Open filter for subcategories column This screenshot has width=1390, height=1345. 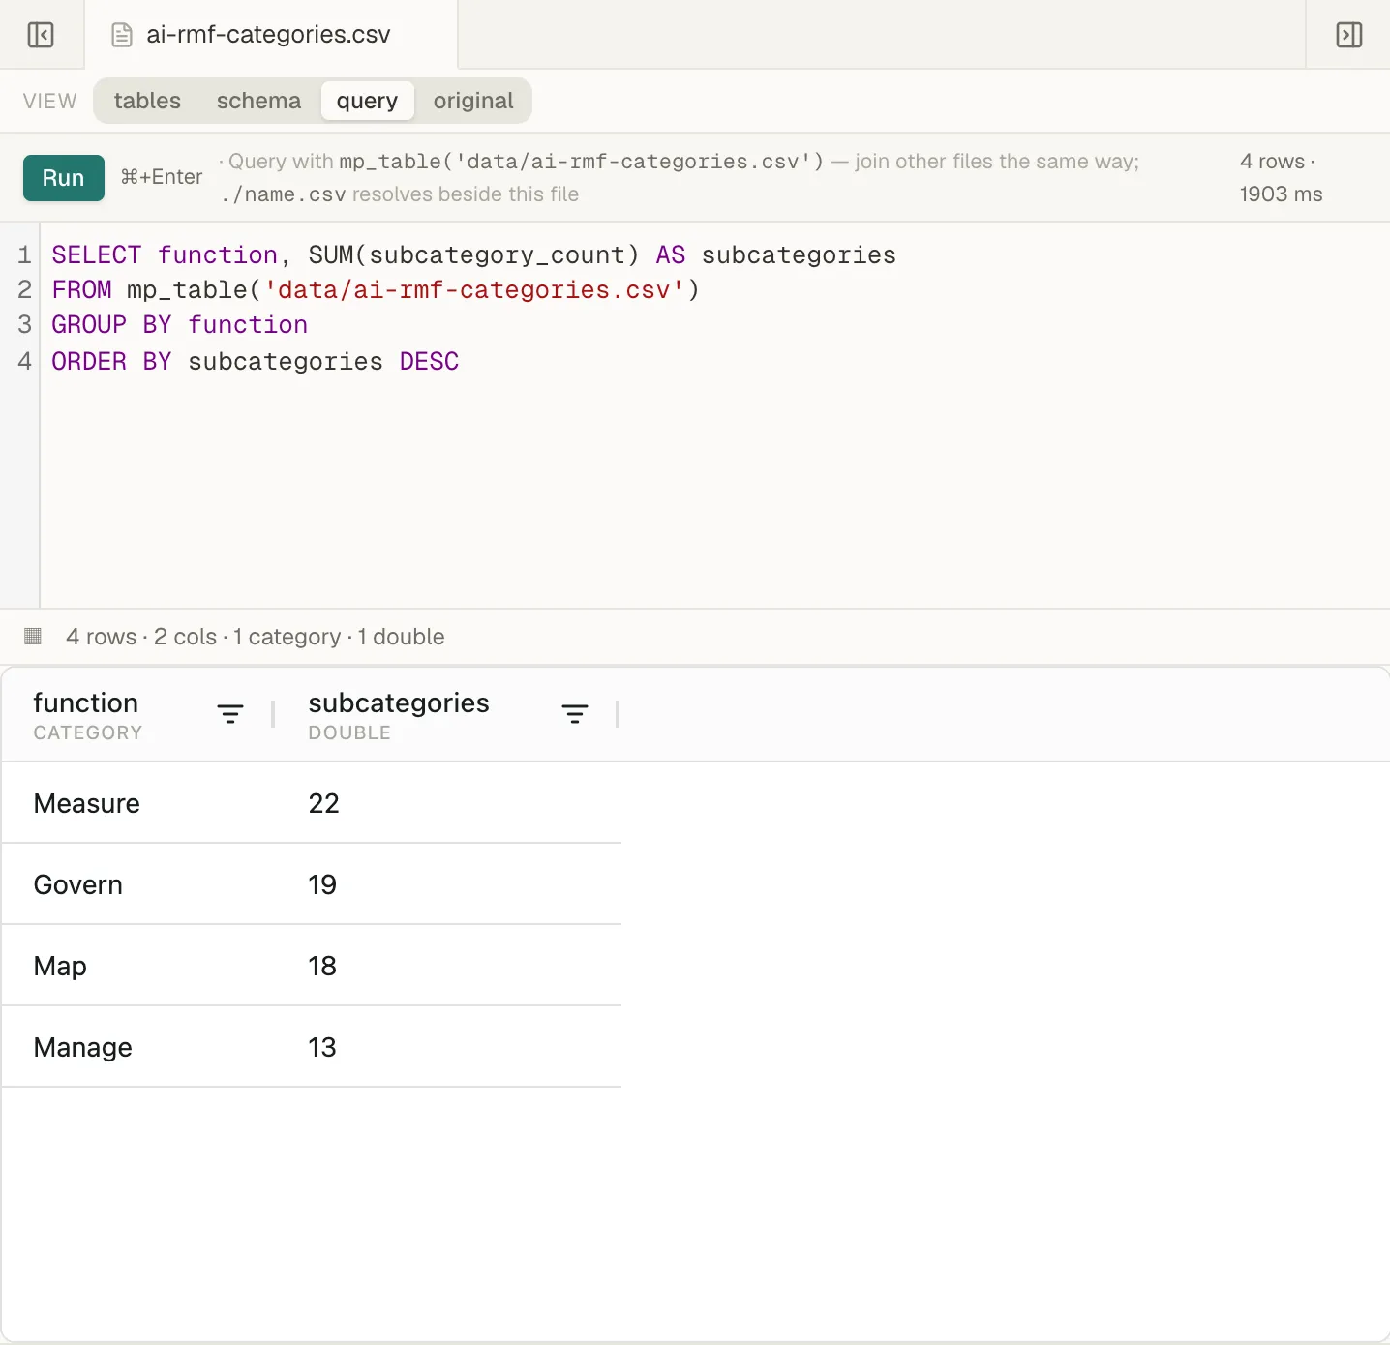click(x=575, y=714)
